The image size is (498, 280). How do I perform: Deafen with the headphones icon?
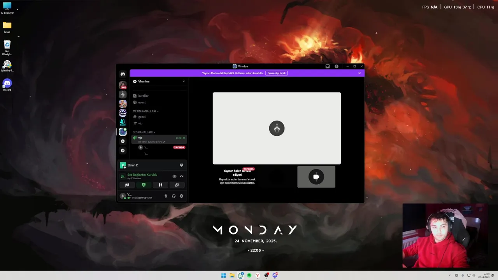point(174,196)
